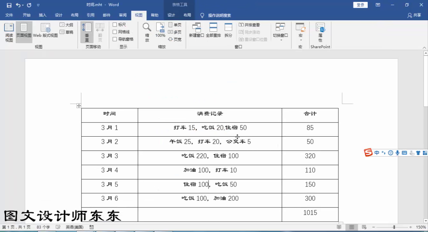Switch to the Review tab
The image size is (428, 232).
122,15
